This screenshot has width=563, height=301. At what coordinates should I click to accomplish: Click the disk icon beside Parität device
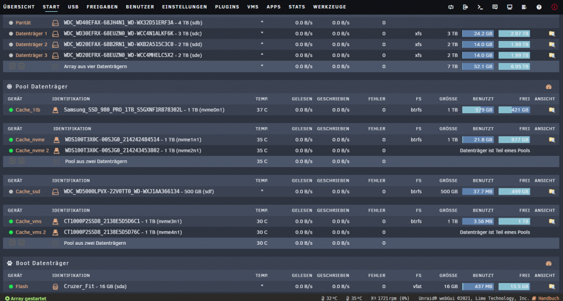coord(55,23)
